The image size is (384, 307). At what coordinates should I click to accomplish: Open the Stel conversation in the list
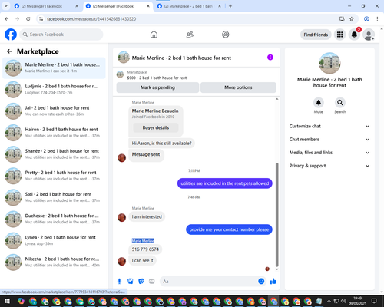click(x=54, y=197)
